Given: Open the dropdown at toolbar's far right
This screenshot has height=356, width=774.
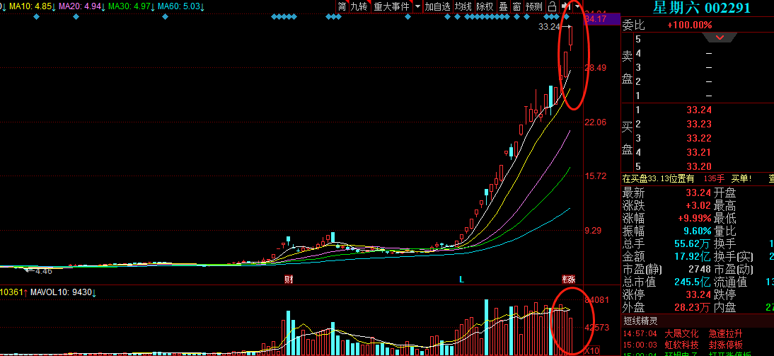Looking at the screenshot, I should 579,6.
